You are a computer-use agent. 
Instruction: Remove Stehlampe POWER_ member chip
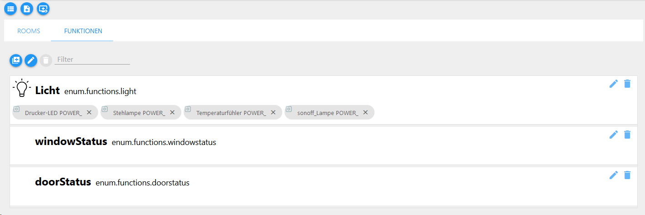pyautogui.click(x=172, y=112)
